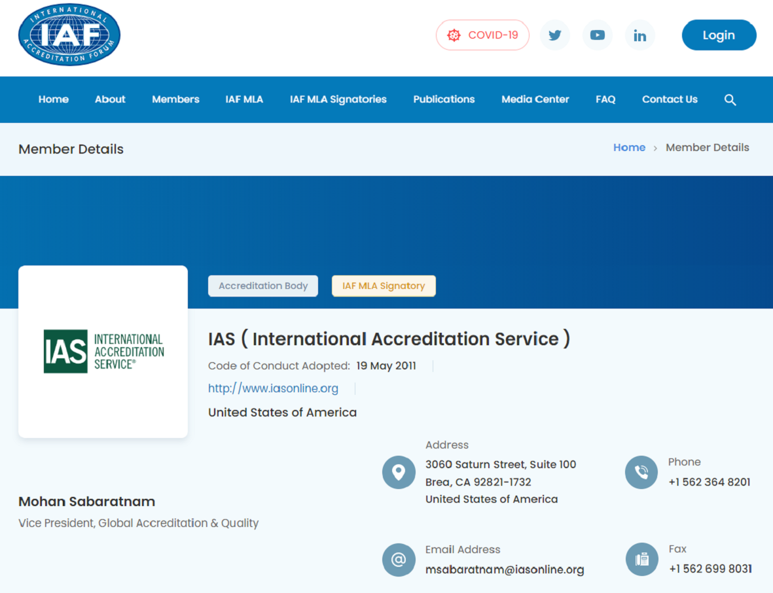The image size is (773, 593).
Task: Open the LinkedIn social icon
Action: 639,35
